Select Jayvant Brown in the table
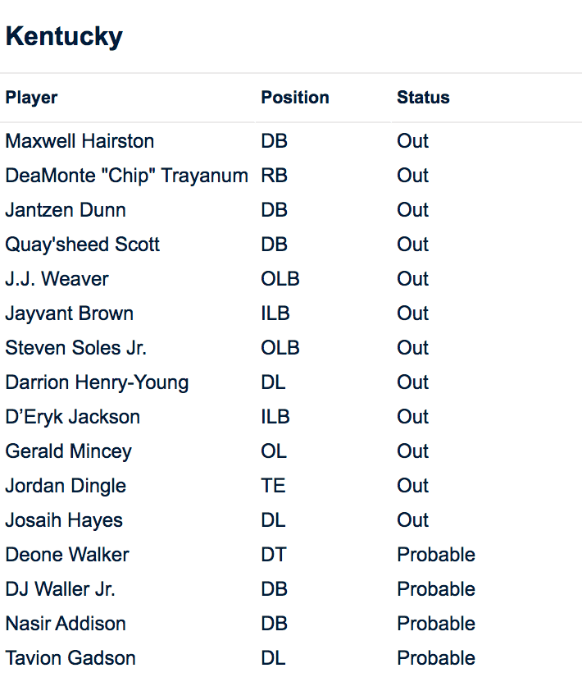 pyautogui.click(x=69, y=313)
